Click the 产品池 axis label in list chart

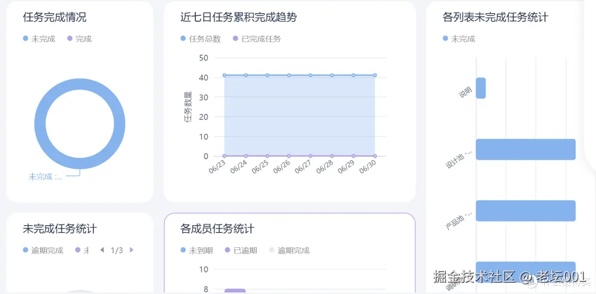click(459, 221)
